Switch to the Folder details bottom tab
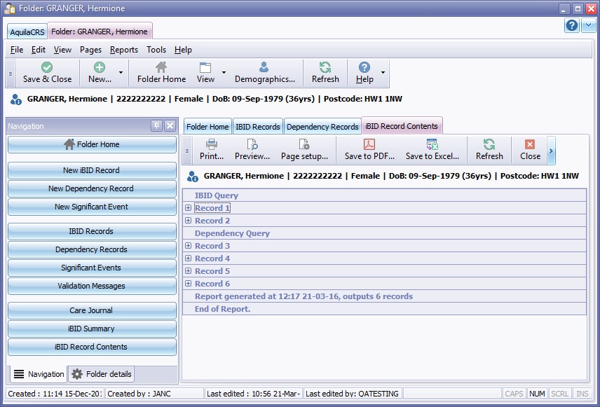Viewport: 600px width, 407px height. (x=102, y=374)
